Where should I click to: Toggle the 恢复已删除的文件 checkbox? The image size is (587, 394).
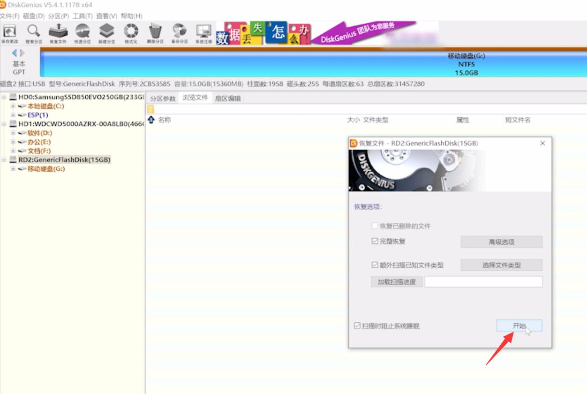pyautogui.click(x=375, y=226)
